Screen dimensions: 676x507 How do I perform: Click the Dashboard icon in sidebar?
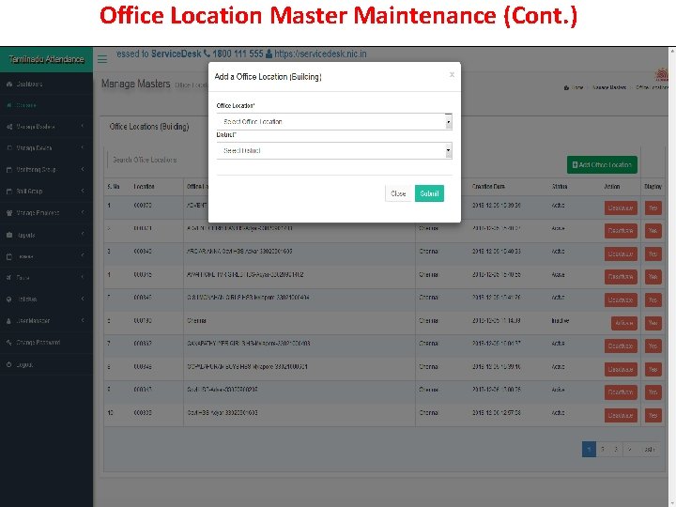pos(9,84)
